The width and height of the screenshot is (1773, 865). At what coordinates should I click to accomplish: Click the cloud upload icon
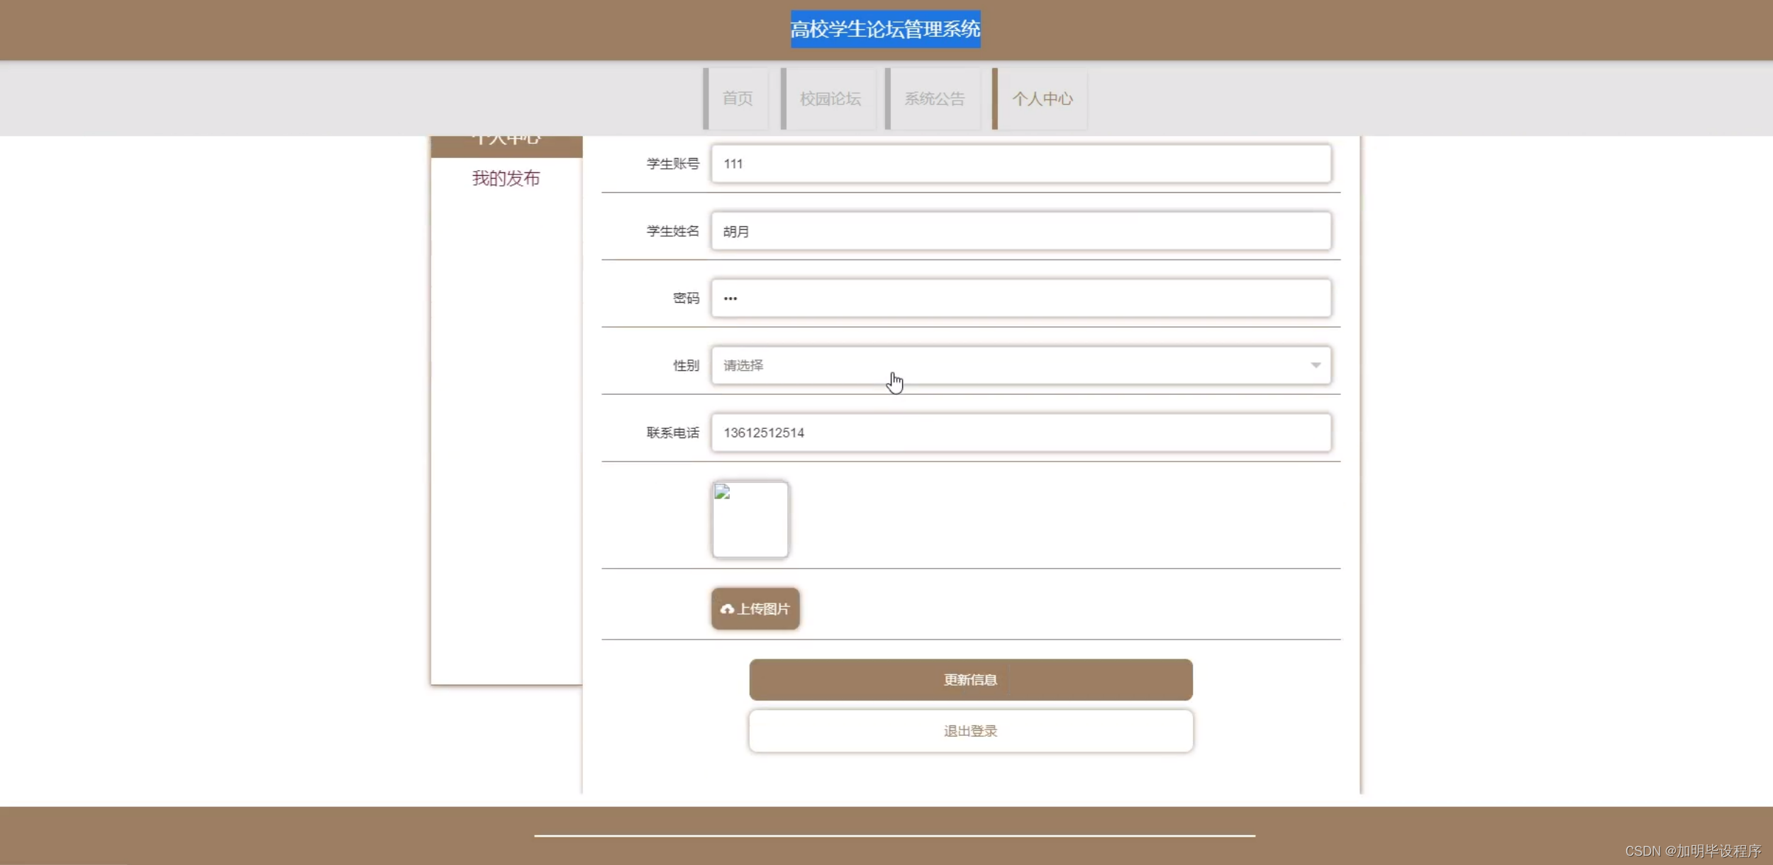click(x=727, y=609)
